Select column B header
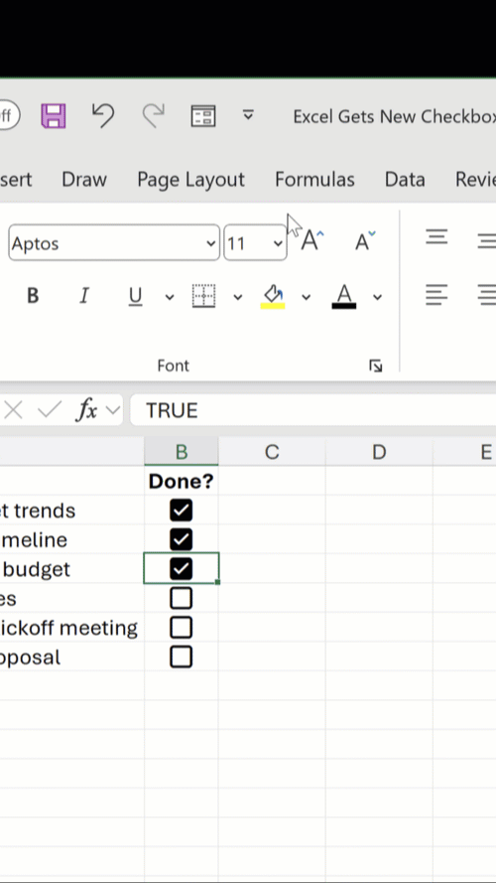496x883 pixels. pyautogui.click(x=182, y=452)
